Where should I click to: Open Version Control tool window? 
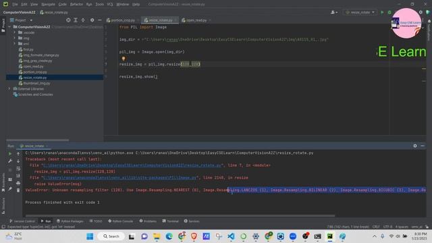coord(22,221)
